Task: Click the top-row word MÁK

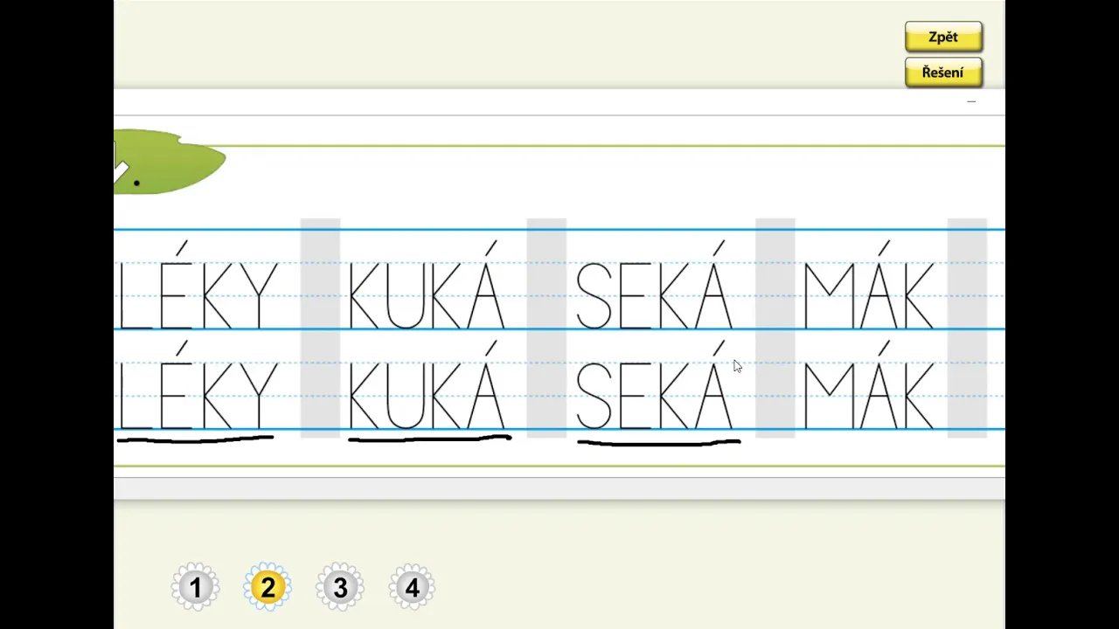Action: (x=869, y=285)
